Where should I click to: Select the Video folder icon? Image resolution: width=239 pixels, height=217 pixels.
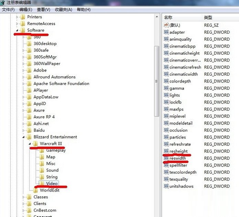42,184
